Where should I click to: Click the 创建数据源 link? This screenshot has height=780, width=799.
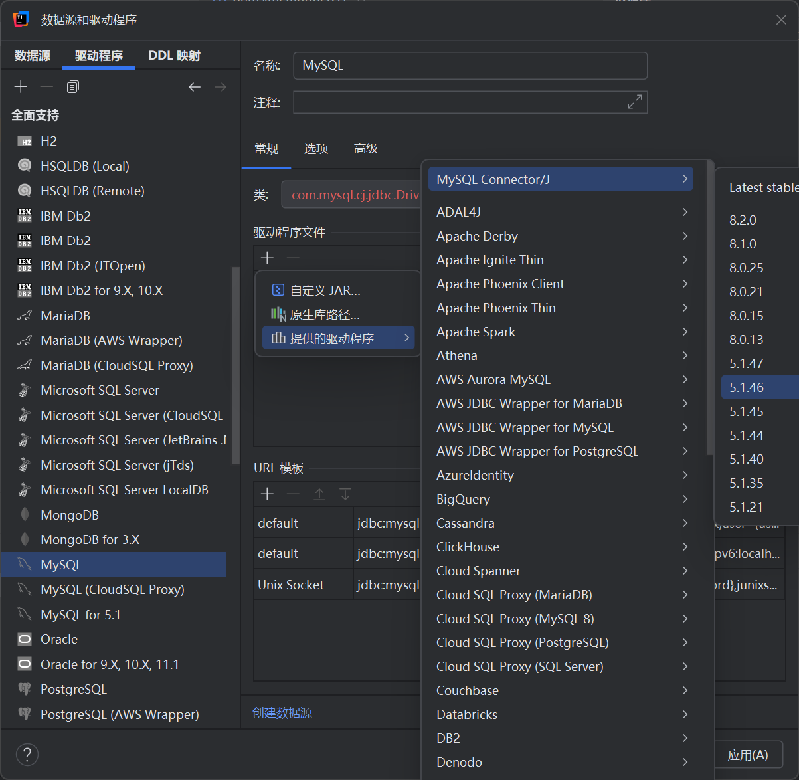tap(282, 713)
